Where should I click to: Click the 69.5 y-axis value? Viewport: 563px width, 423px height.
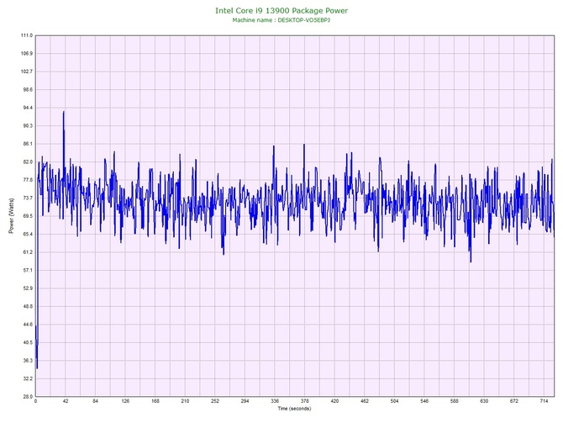[x=28, y=216]
